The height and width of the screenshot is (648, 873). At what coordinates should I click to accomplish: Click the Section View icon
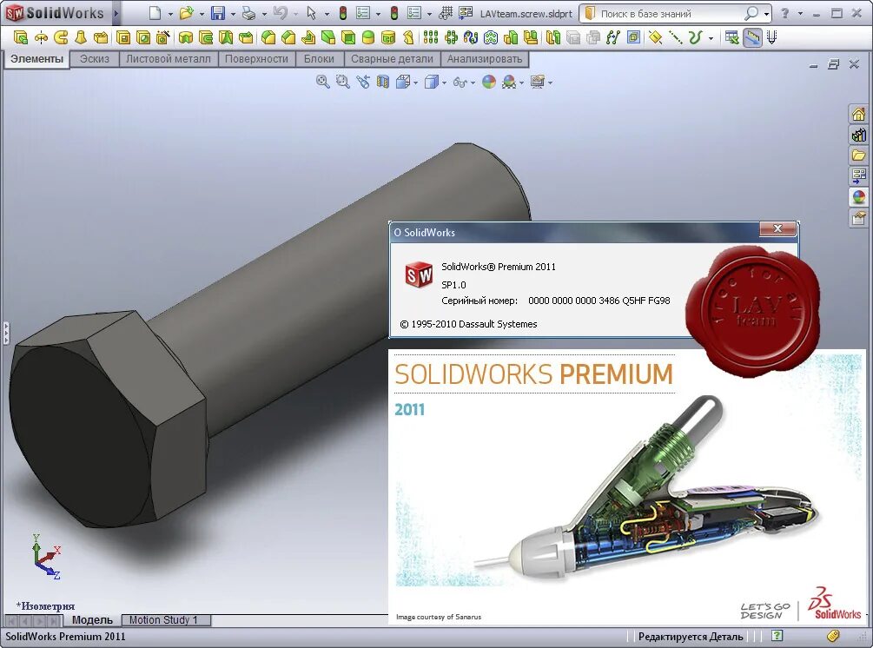coord(382,82)
